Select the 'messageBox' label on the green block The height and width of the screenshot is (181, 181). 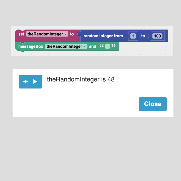click(x=31, y=47)
